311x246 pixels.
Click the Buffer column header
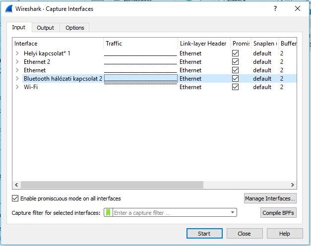coord(288,44)
